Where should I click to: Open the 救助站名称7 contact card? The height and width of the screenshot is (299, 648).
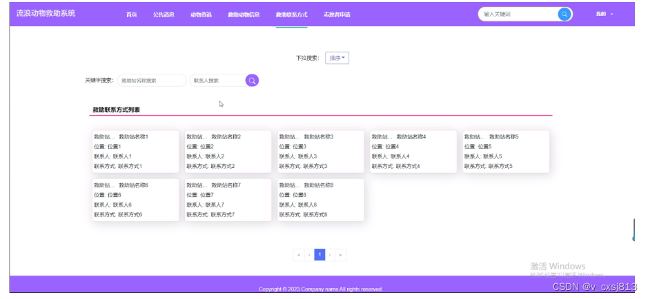click(228, 200)
